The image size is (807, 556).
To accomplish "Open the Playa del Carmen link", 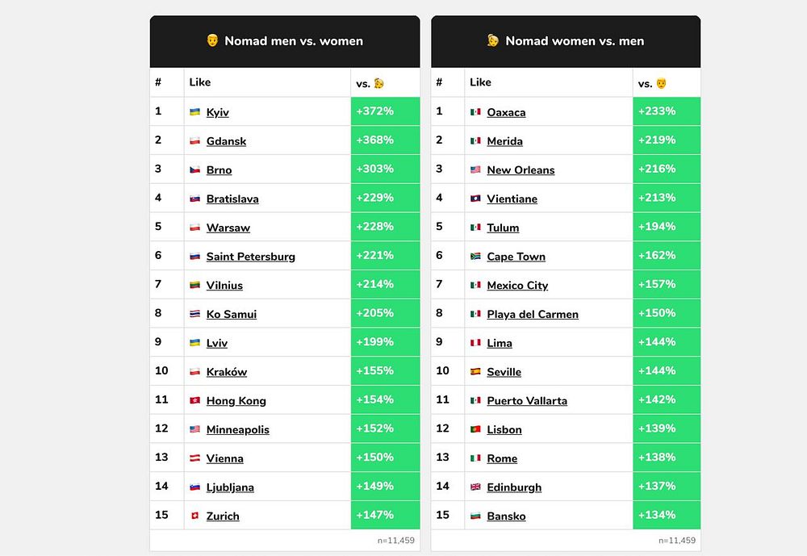I will pos(533,314).
